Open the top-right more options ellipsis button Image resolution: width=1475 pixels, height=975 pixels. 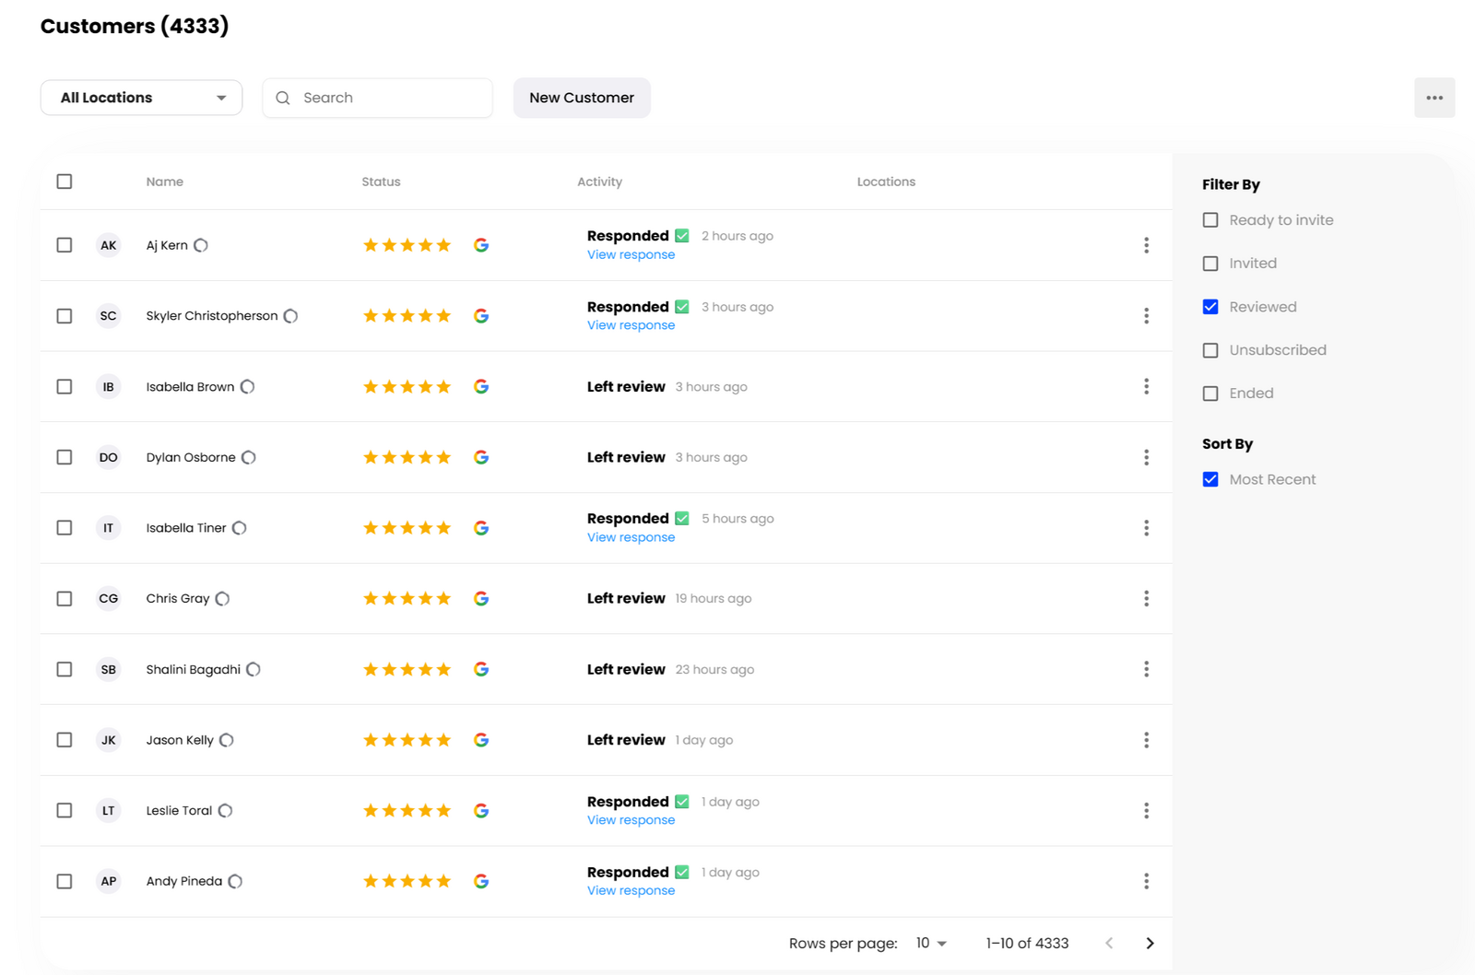[1434, 98]
